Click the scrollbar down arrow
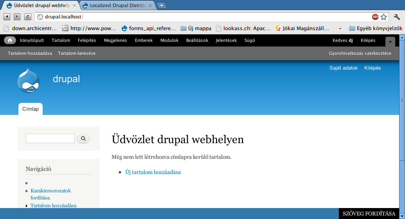 [x=402, y=216]
